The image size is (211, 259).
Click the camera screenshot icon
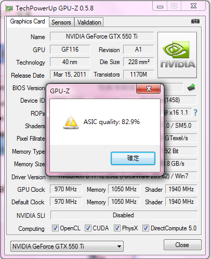tap(195, 21)
